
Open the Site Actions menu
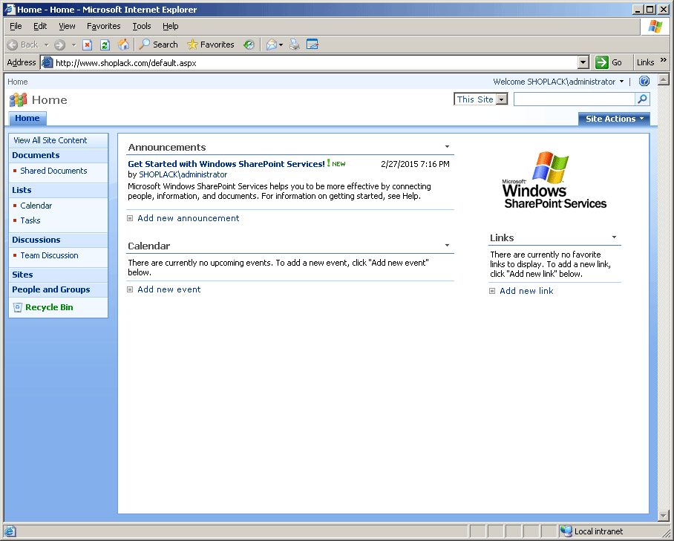point(615,119)
